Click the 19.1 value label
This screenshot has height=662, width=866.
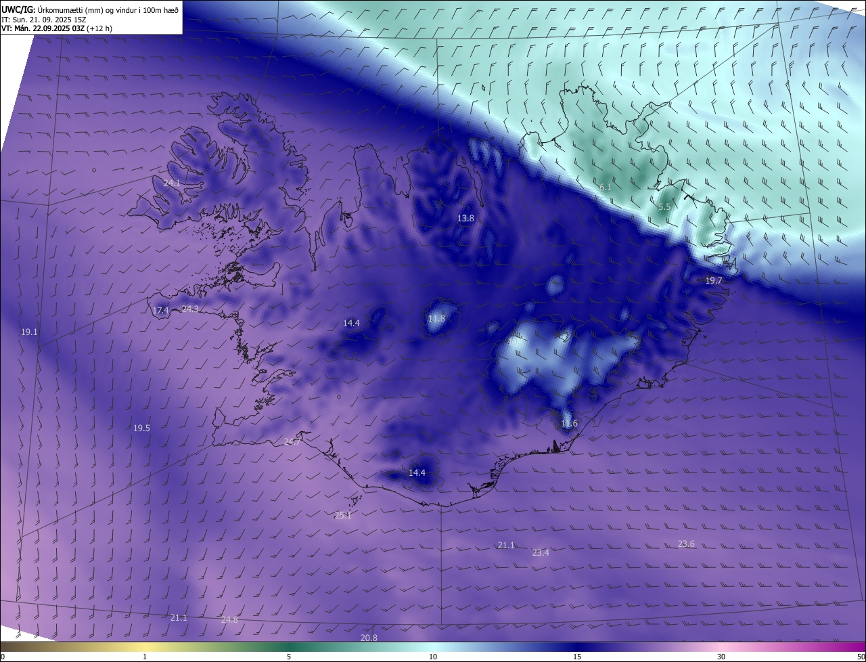pos(29,332)
